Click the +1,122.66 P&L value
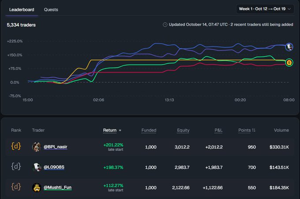 pyautogui.click(x=213, y=188)
